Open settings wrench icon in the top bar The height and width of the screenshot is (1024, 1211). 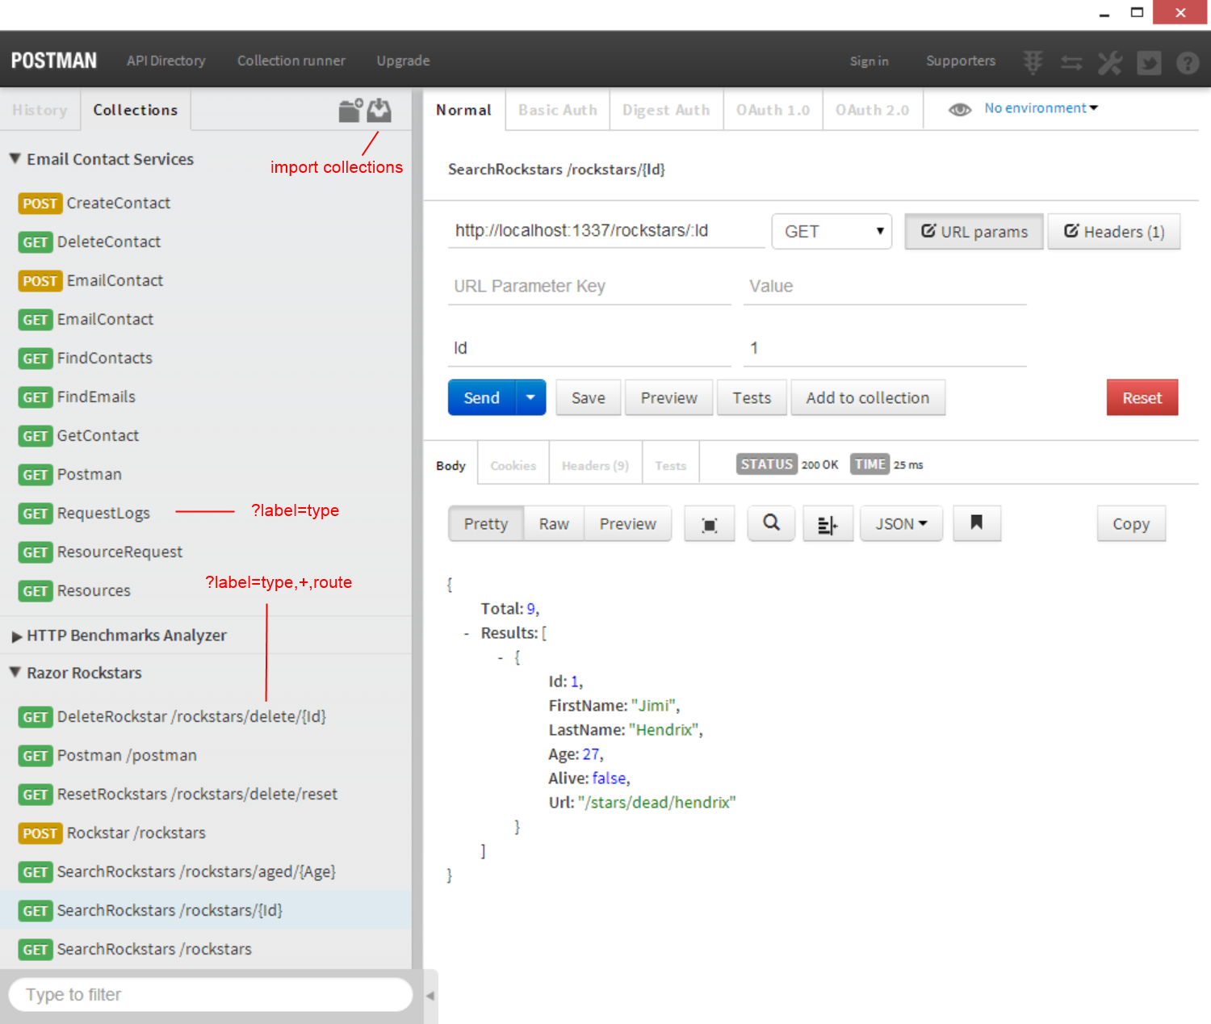click(1110, 62)
